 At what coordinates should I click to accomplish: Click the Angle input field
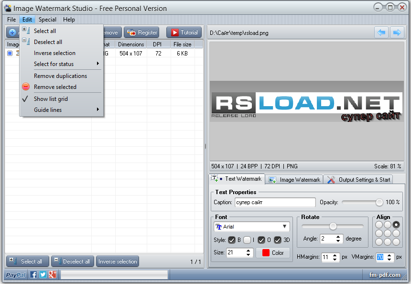pyautogui.click(x=328, y=239)
